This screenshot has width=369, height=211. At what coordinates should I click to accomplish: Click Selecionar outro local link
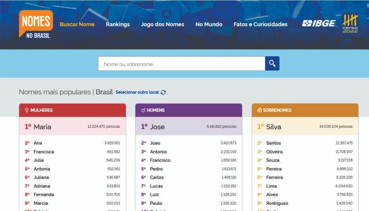pyautogui.click(x=137, y=92)
